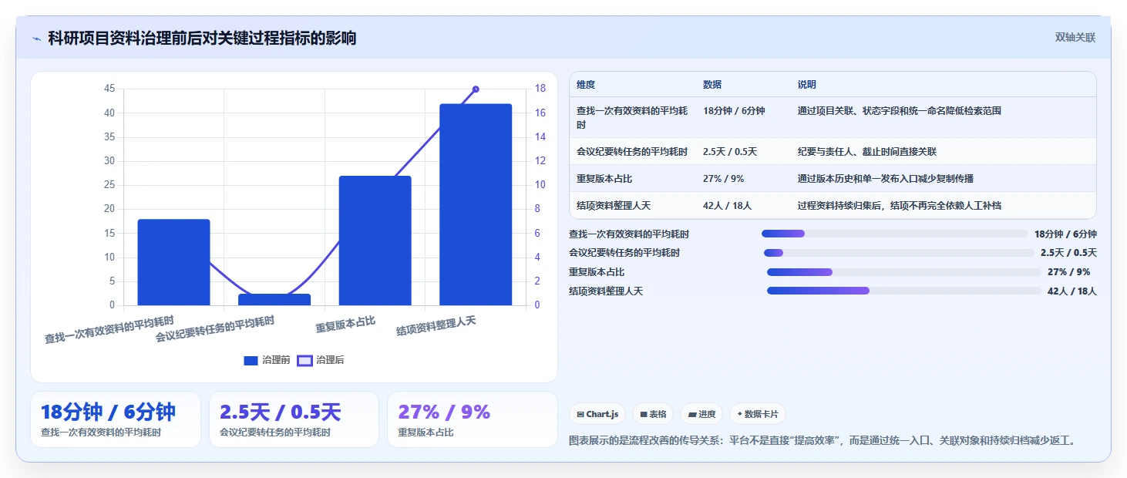Click the 双轴关联 badge in the header

1075,38
